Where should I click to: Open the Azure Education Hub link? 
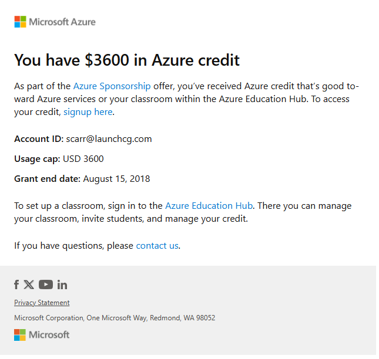pyautogui.click(x=209, y=206)
